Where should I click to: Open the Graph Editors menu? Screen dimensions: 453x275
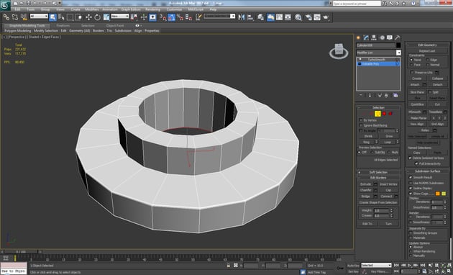click(x=131, y=9)
